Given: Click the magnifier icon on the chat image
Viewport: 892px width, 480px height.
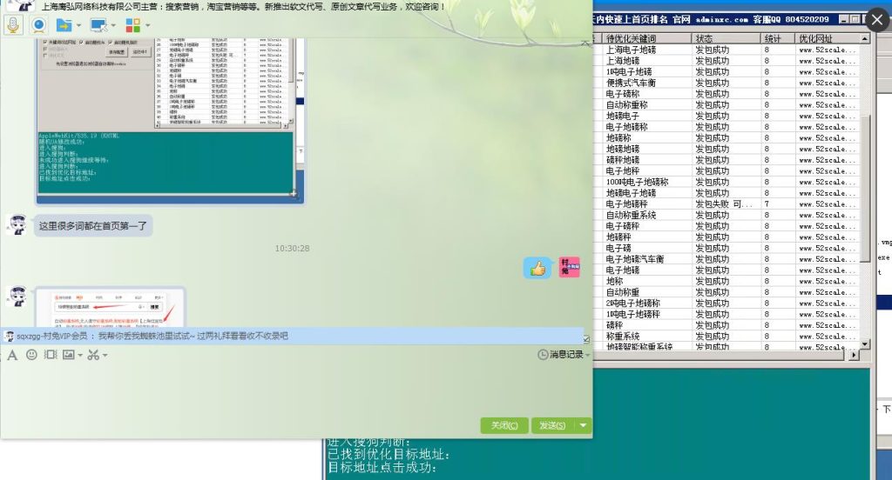Looking at the screenshot, I should coord(294,194).
